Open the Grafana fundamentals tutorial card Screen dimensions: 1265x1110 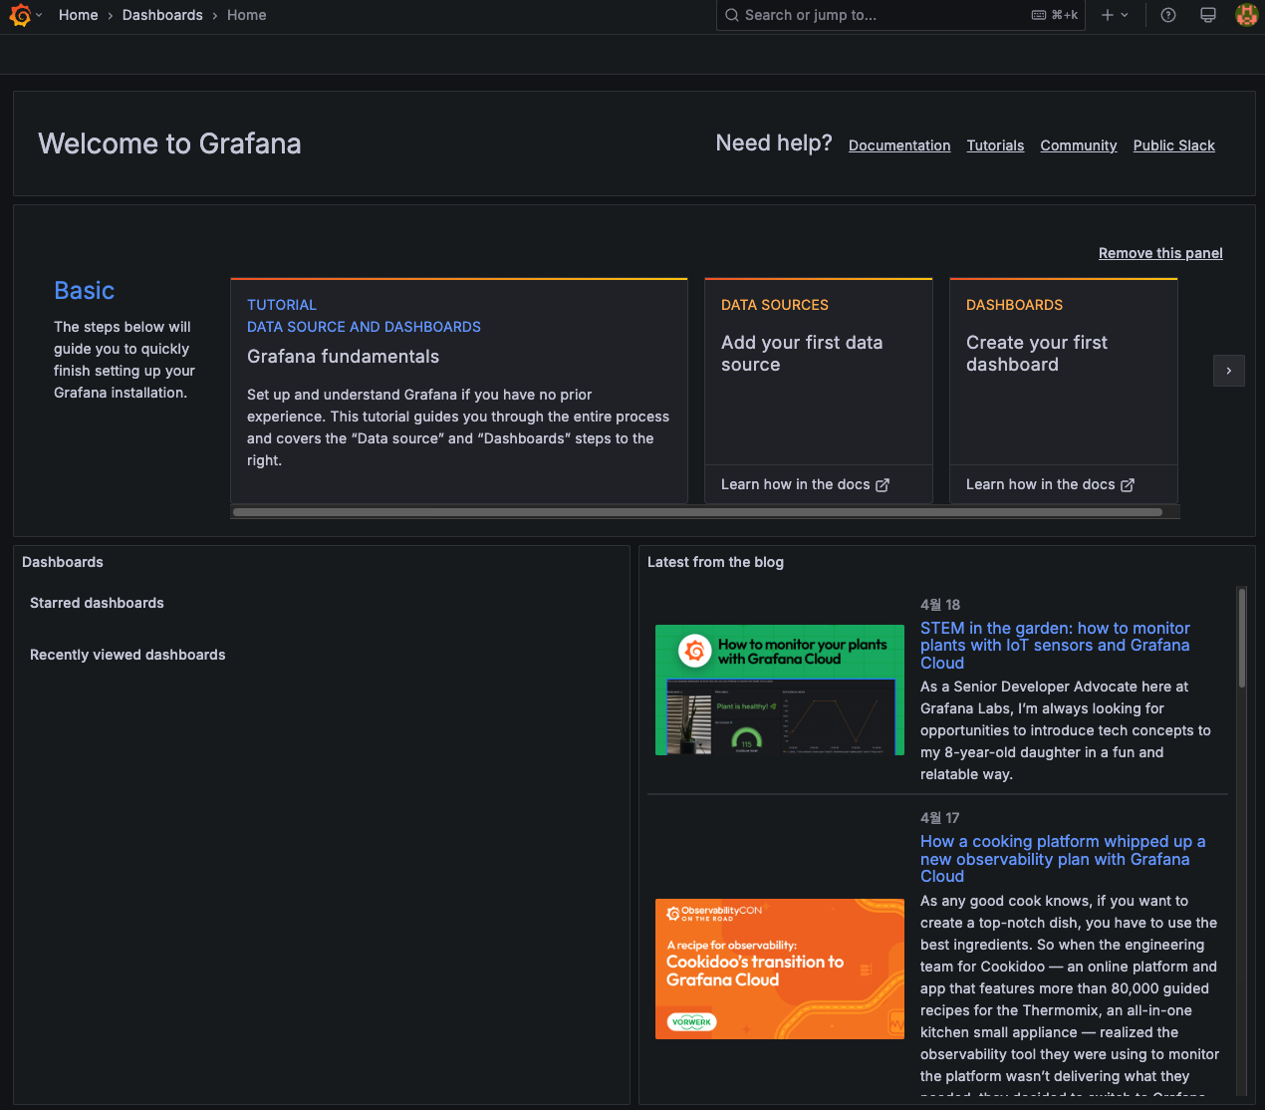[x=459, y=391]
